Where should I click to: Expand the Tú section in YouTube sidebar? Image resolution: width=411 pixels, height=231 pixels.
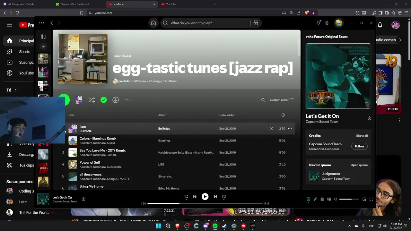point(12,90)
